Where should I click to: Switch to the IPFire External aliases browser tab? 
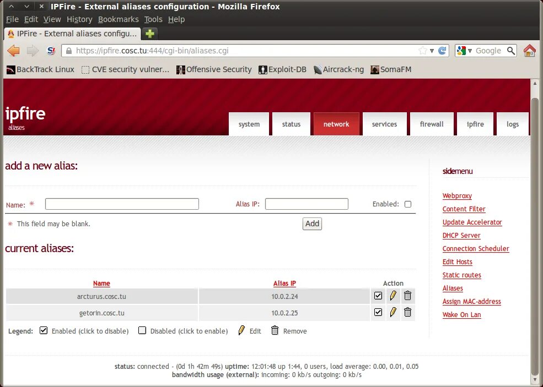point(72,34)
